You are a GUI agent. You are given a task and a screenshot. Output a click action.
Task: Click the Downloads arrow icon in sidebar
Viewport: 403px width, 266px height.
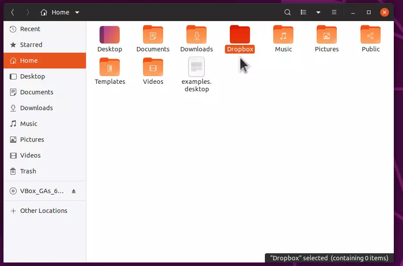pos(13,108)
